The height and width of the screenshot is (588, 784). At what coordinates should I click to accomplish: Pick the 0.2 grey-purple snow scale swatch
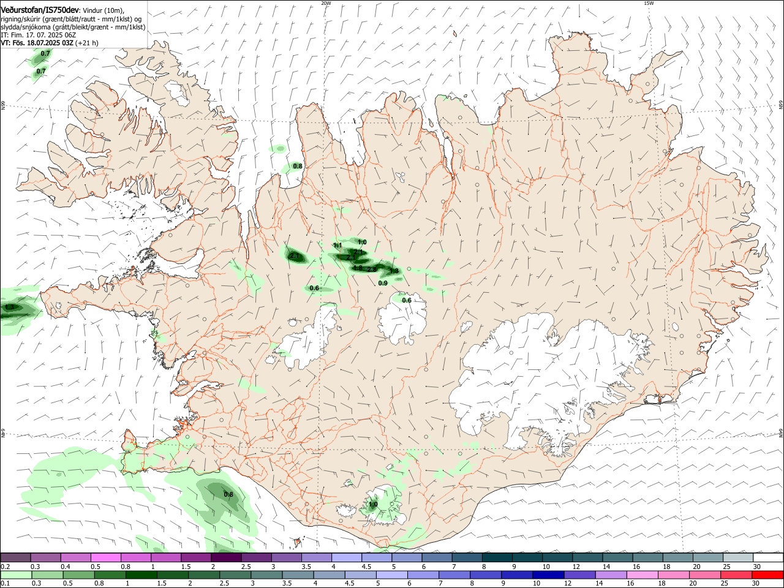tap(15, 557)
